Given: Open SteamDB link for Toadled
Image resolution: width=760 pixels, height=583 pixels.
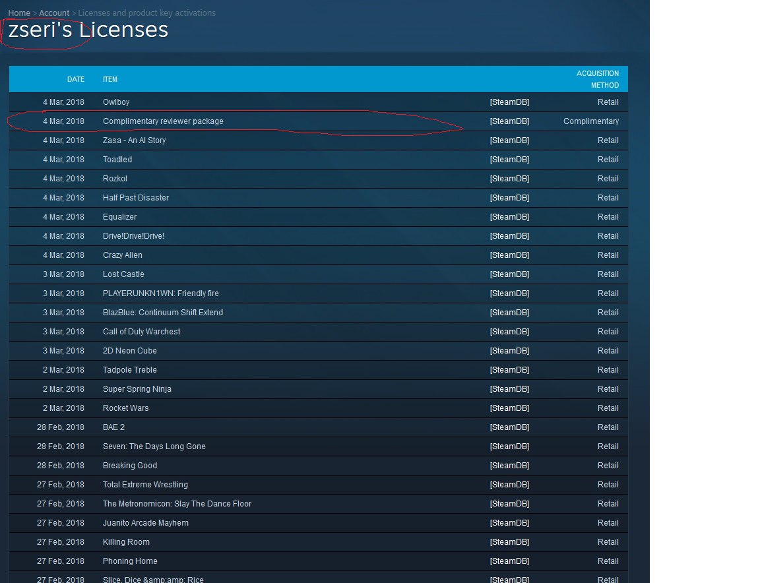Looking at the screenshot, I should [x=509, y=160].
